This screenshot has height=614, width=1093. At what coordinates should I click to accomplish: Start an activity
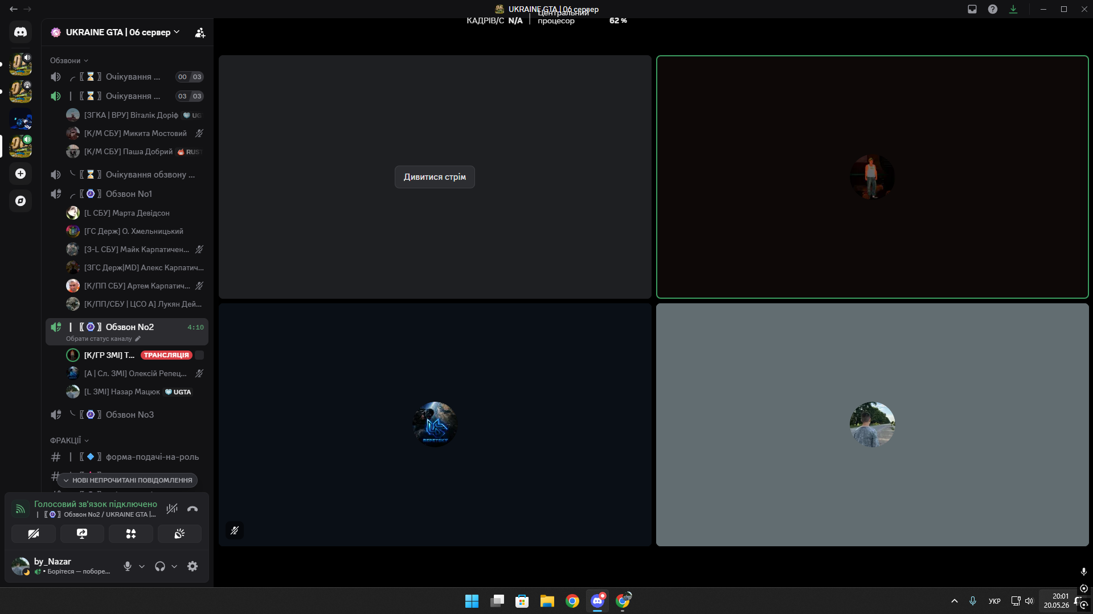[x=131, y=534]
